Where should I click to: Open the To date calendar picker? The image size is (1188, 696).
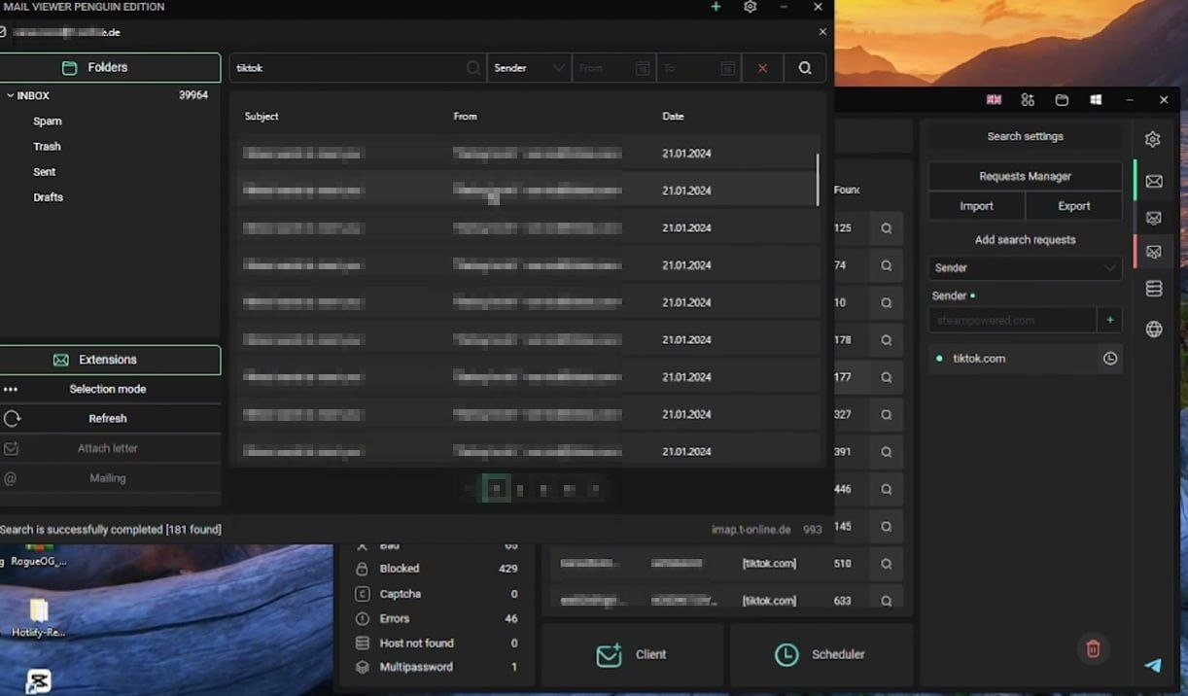tap(727, 68)
